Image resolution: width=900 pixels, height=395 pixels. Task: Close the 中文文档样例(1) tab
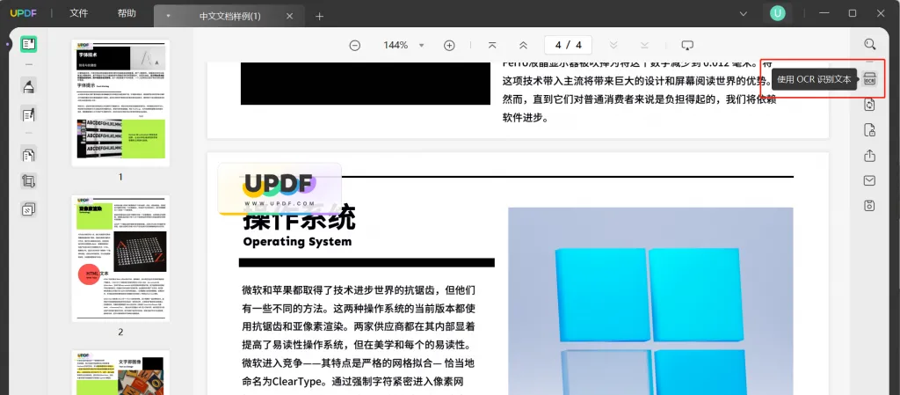click(x=290, y=16)
